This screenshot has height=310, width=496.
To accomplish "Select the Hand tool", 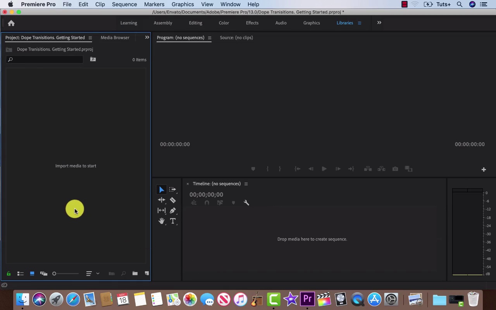I will pos(162,221).
